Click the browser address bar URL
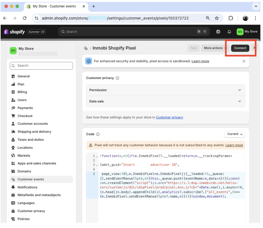263x228 pixels. coord(115,18)
